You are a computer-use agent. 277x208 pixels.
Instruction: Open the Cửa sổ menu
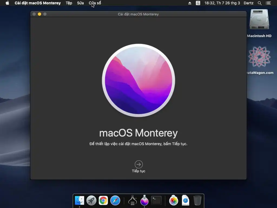tap(95, 3)
